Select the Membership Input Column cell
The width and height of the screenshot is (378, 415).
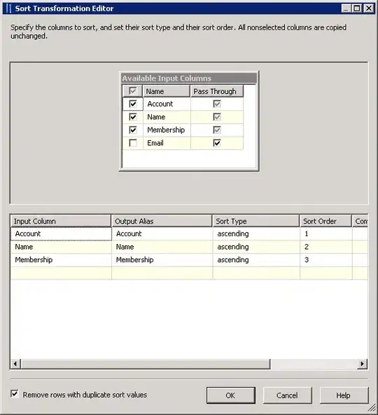click(x=61, y=260)
